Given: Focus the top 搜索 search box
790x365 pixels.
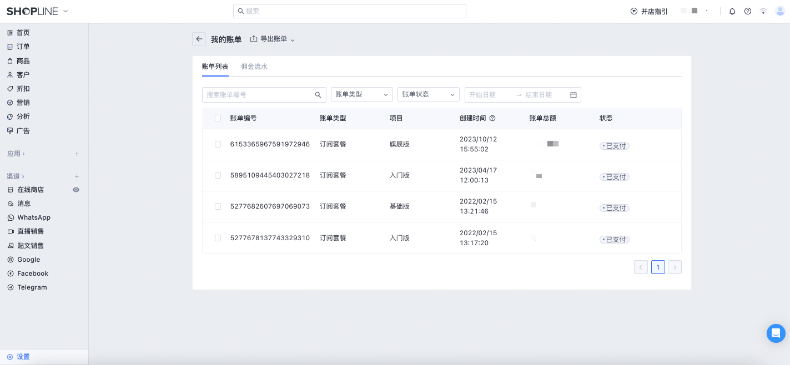Looking at the screenshot, I should coord(350,11).
